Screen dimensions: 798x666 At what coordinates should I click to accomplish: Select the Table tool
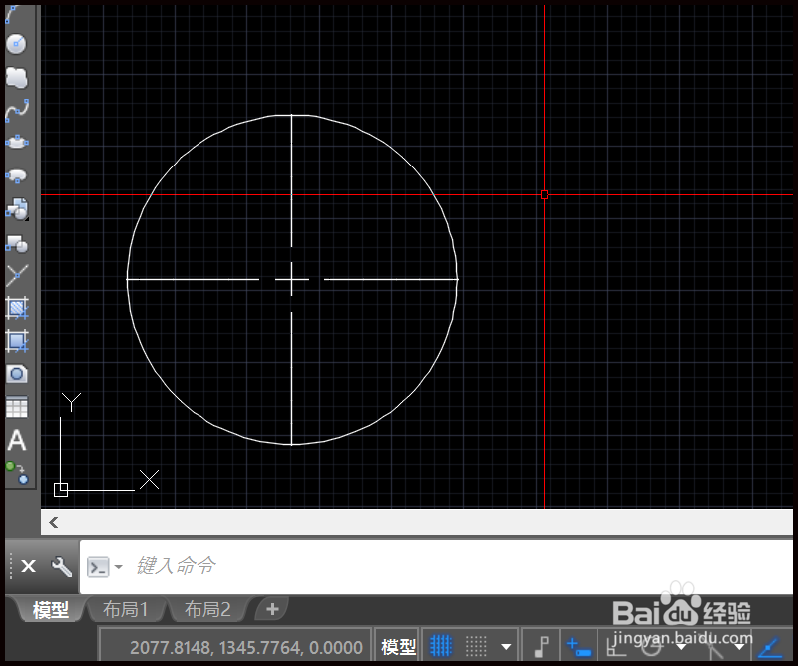16,407
